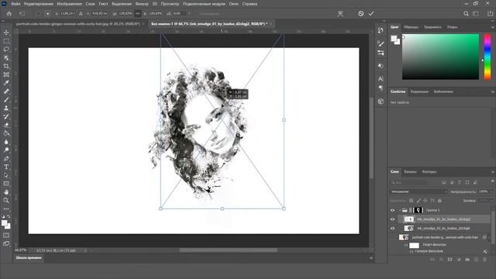Image resolution: width=496 pixels, height=279 pixels.
Task: Switch to the portrait-cute-tender document tab
Action: point(77,24)
